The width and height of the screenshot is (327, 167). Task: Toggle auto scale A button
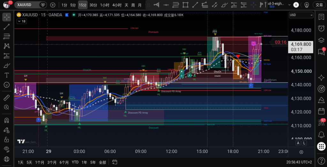point(298,143)
